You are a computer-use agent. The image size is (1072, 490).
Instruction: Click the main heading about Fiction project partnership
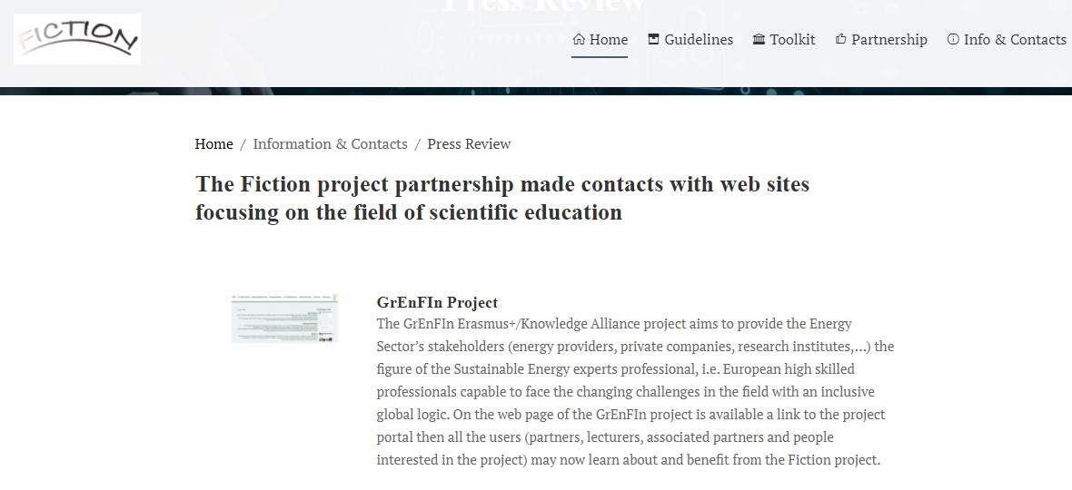[x=502, y=198]
